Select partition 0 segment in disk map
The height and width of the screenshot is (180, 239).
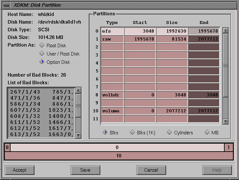pos(117,147)
